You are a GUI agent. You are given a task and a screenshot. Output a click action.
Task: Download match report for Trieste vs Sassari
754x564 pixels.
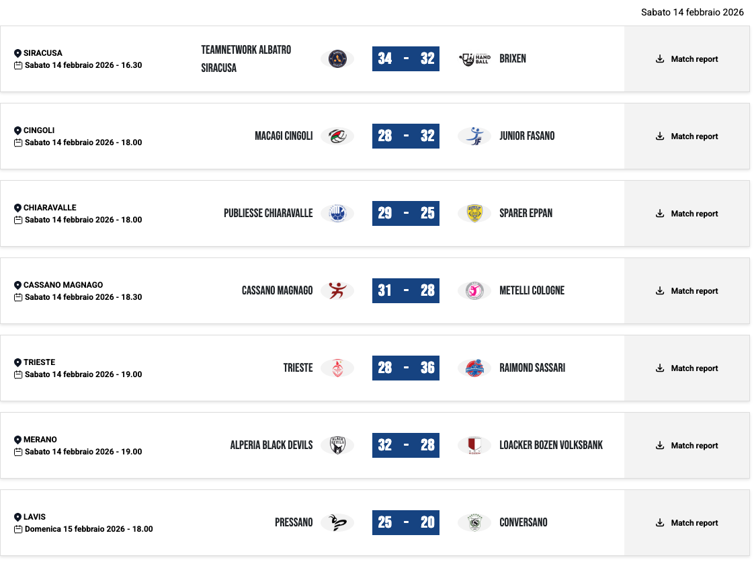687,368
